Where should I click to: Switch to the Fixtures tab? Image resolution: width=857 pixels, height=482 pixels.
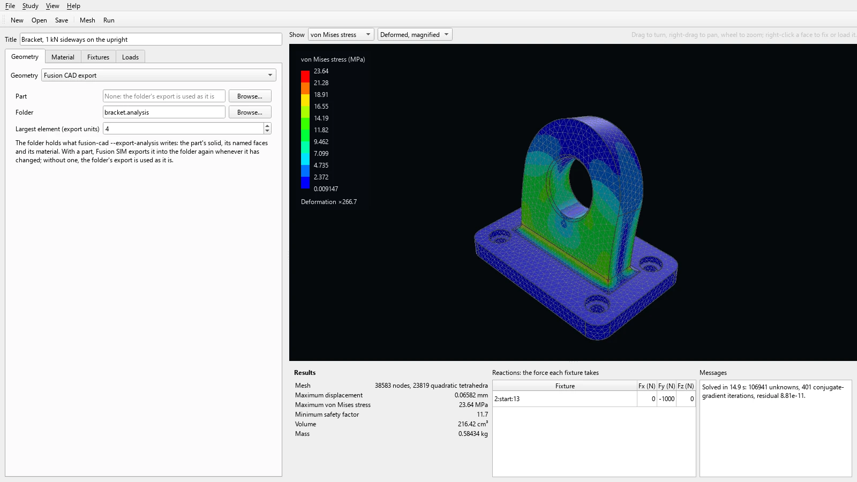[98, 57]
